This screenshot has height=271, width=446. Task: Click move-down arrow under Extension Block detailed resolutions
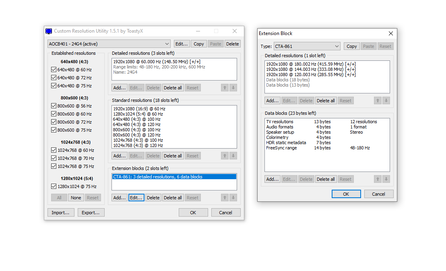click(386, 101)
